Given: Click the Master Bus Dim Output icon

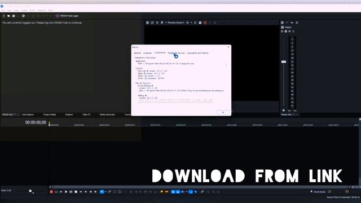Looking at the screenshot, I should coord(297,23).
